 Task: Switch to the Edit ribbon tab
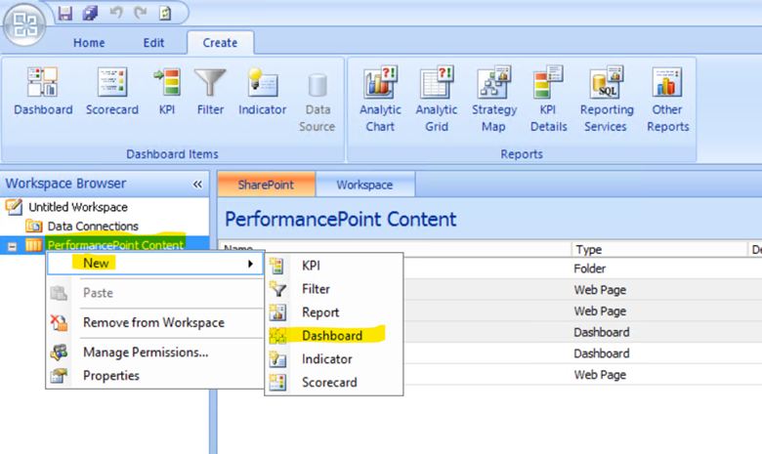(x=153, y=43)
